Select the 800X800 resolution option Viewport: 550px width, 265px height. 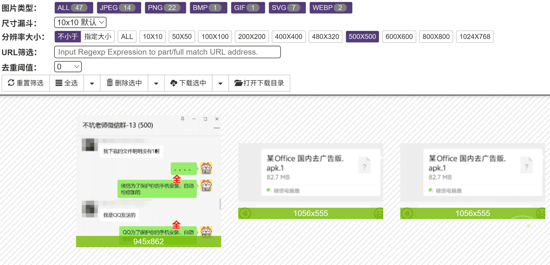click(x=436, y=37)
